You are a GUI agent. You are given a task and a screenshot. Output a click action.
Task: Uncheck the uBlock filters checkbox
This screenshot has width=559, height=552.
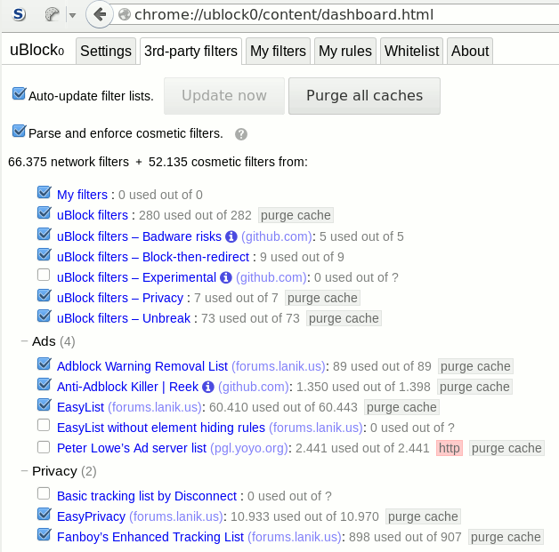click(x=44, y=212)
